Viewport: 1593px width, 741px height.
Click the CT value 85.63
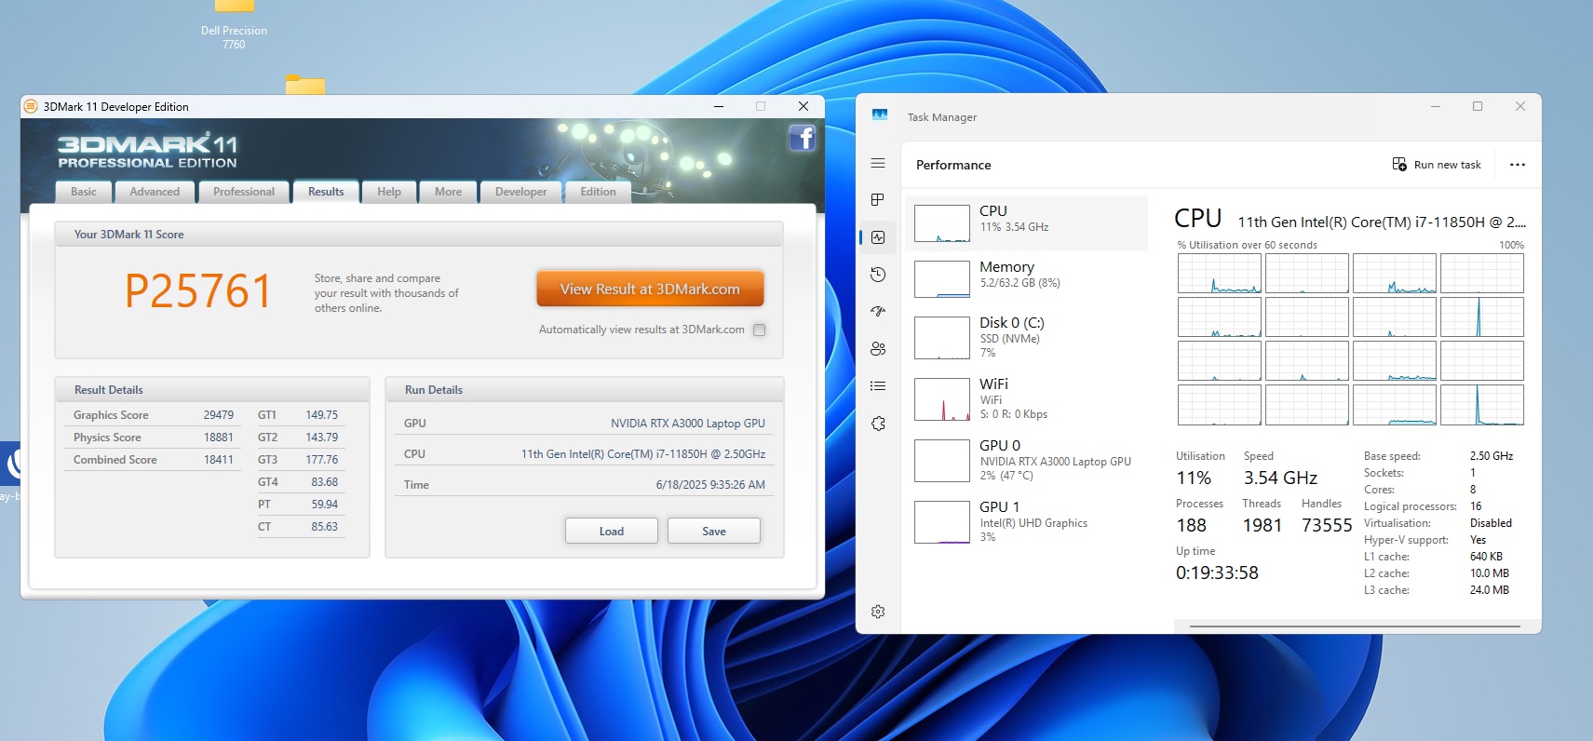point(325,527)
